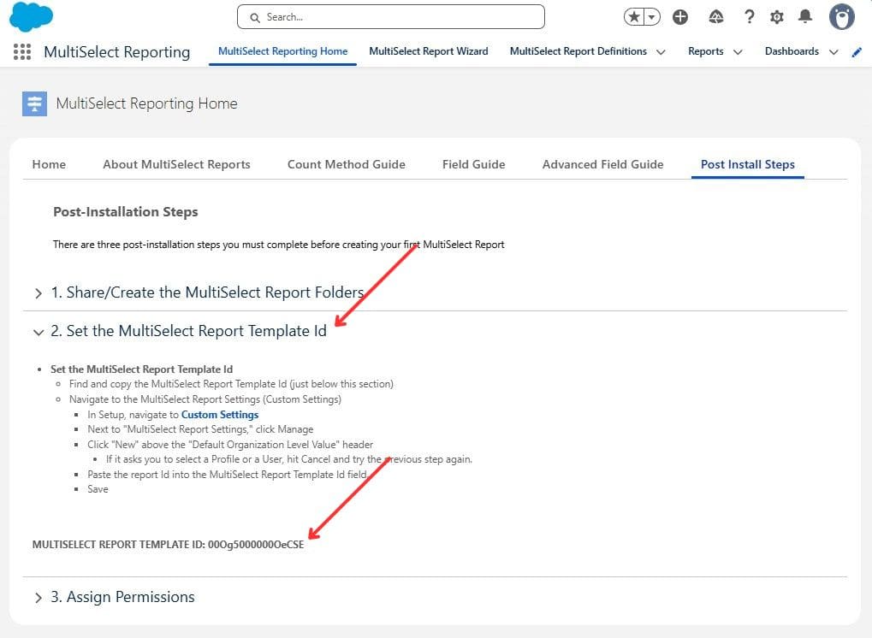View notifications via the bell icon
The height and width of the screenshot is (638, 872).
click(x=804, y=16)
